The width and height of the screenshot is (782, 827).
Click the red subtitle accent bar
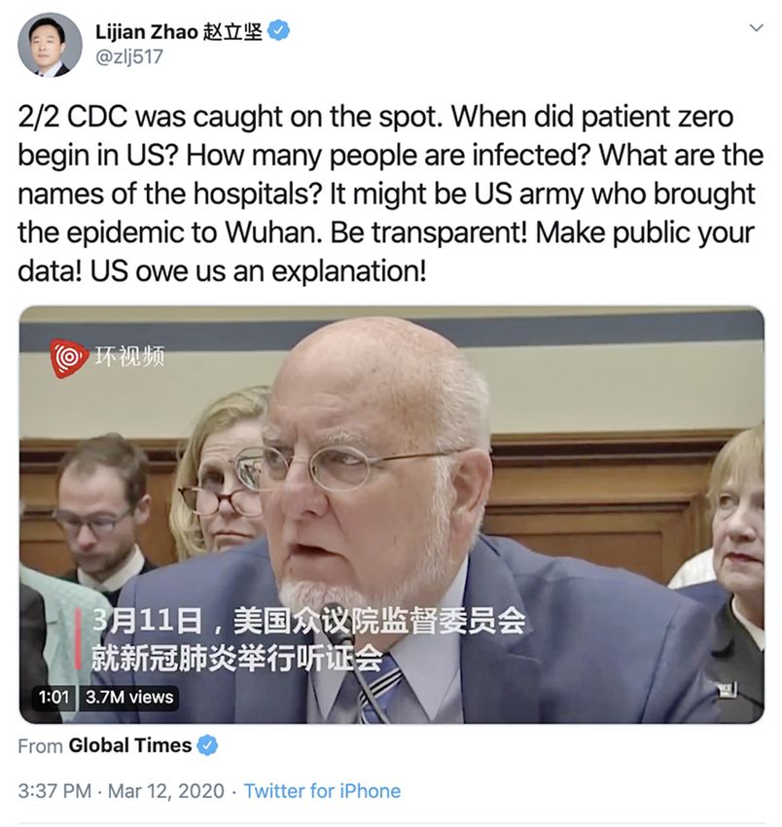point(78,639)
